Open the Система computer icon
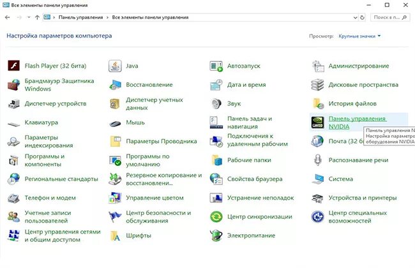415x268 pixels. pyautogui.click(x=317, y=179)
